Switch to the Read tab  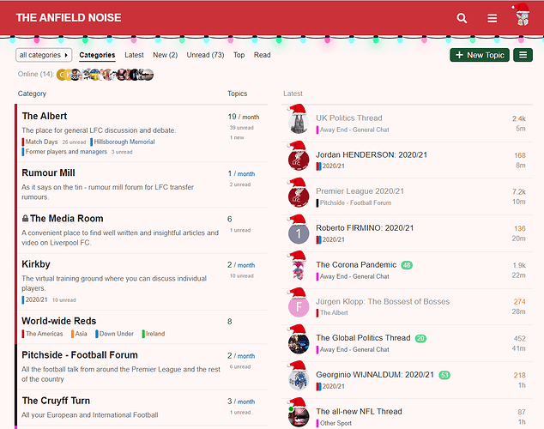point(262,55)
